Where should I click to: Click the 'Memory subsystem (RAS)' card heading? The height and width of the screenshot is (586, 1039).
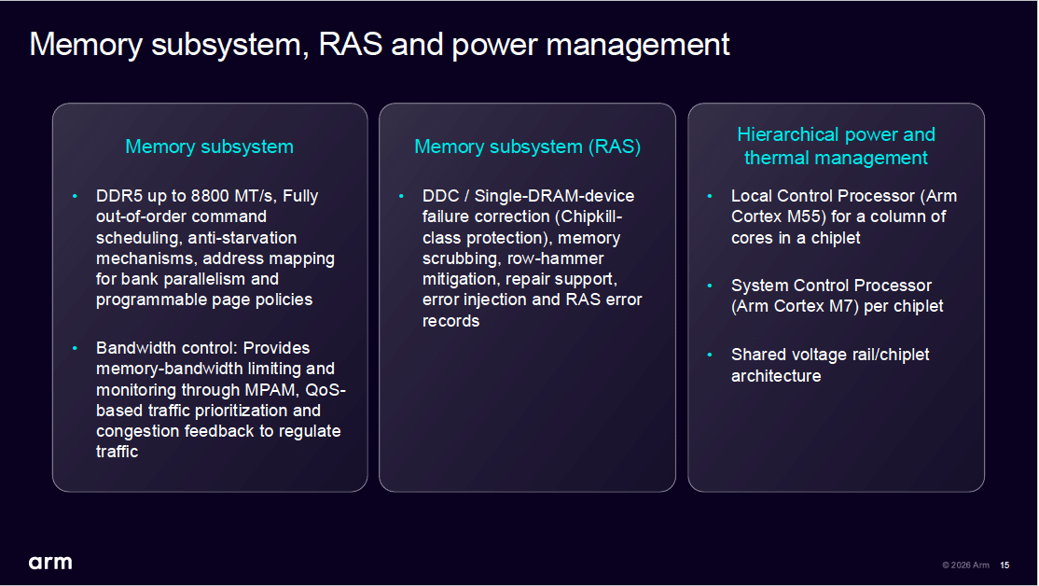pos(528,146)
